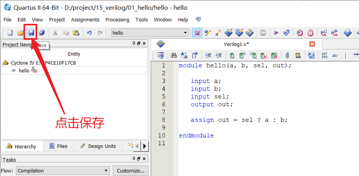Click the Entity column header
Screen dimensions: 359x176
[x=74, y=54]
